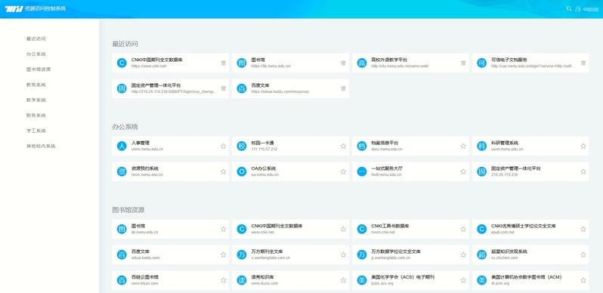This screenshot has width=603, height=293.
Task: Click the search icon in the header
Action: click(x=569, y=8)
